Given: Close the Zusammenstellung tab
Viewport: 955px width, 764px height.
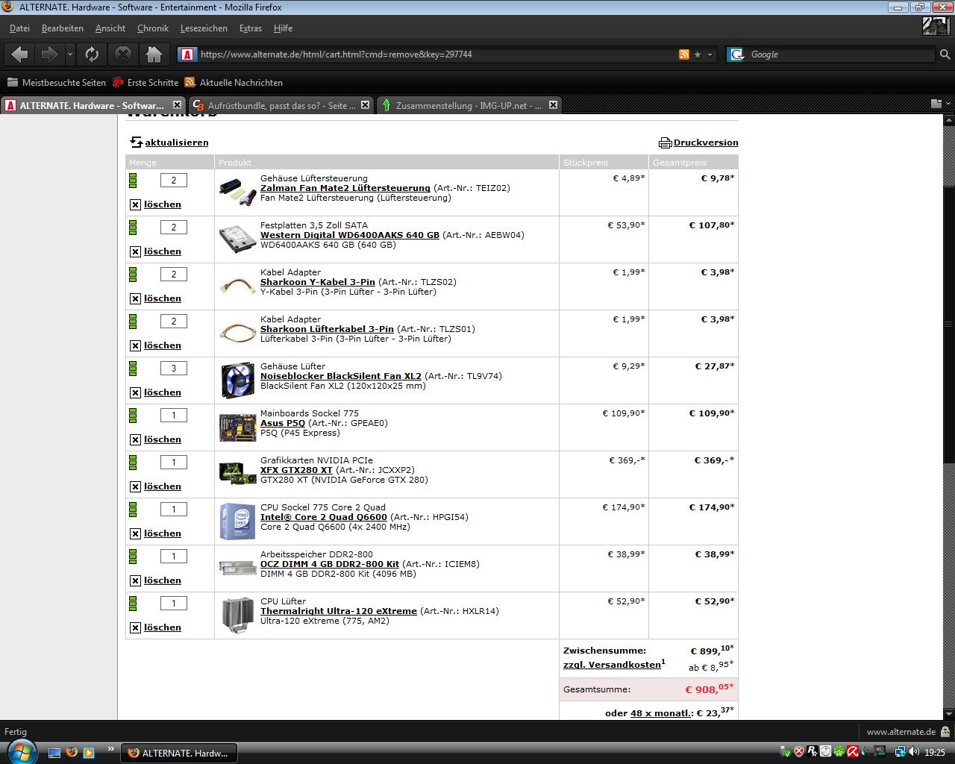Looking at the screenshot, I should pos(553,105).
